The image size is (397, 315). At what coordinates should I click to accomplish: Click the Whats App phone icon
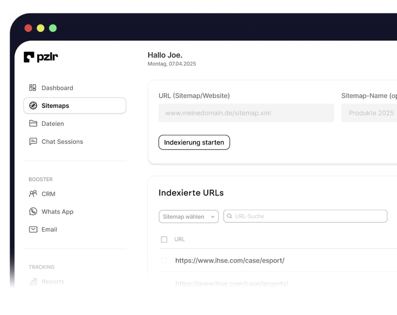point(33,211)
